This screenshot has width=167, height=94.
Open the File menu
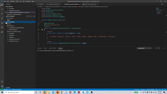point(5,1)
